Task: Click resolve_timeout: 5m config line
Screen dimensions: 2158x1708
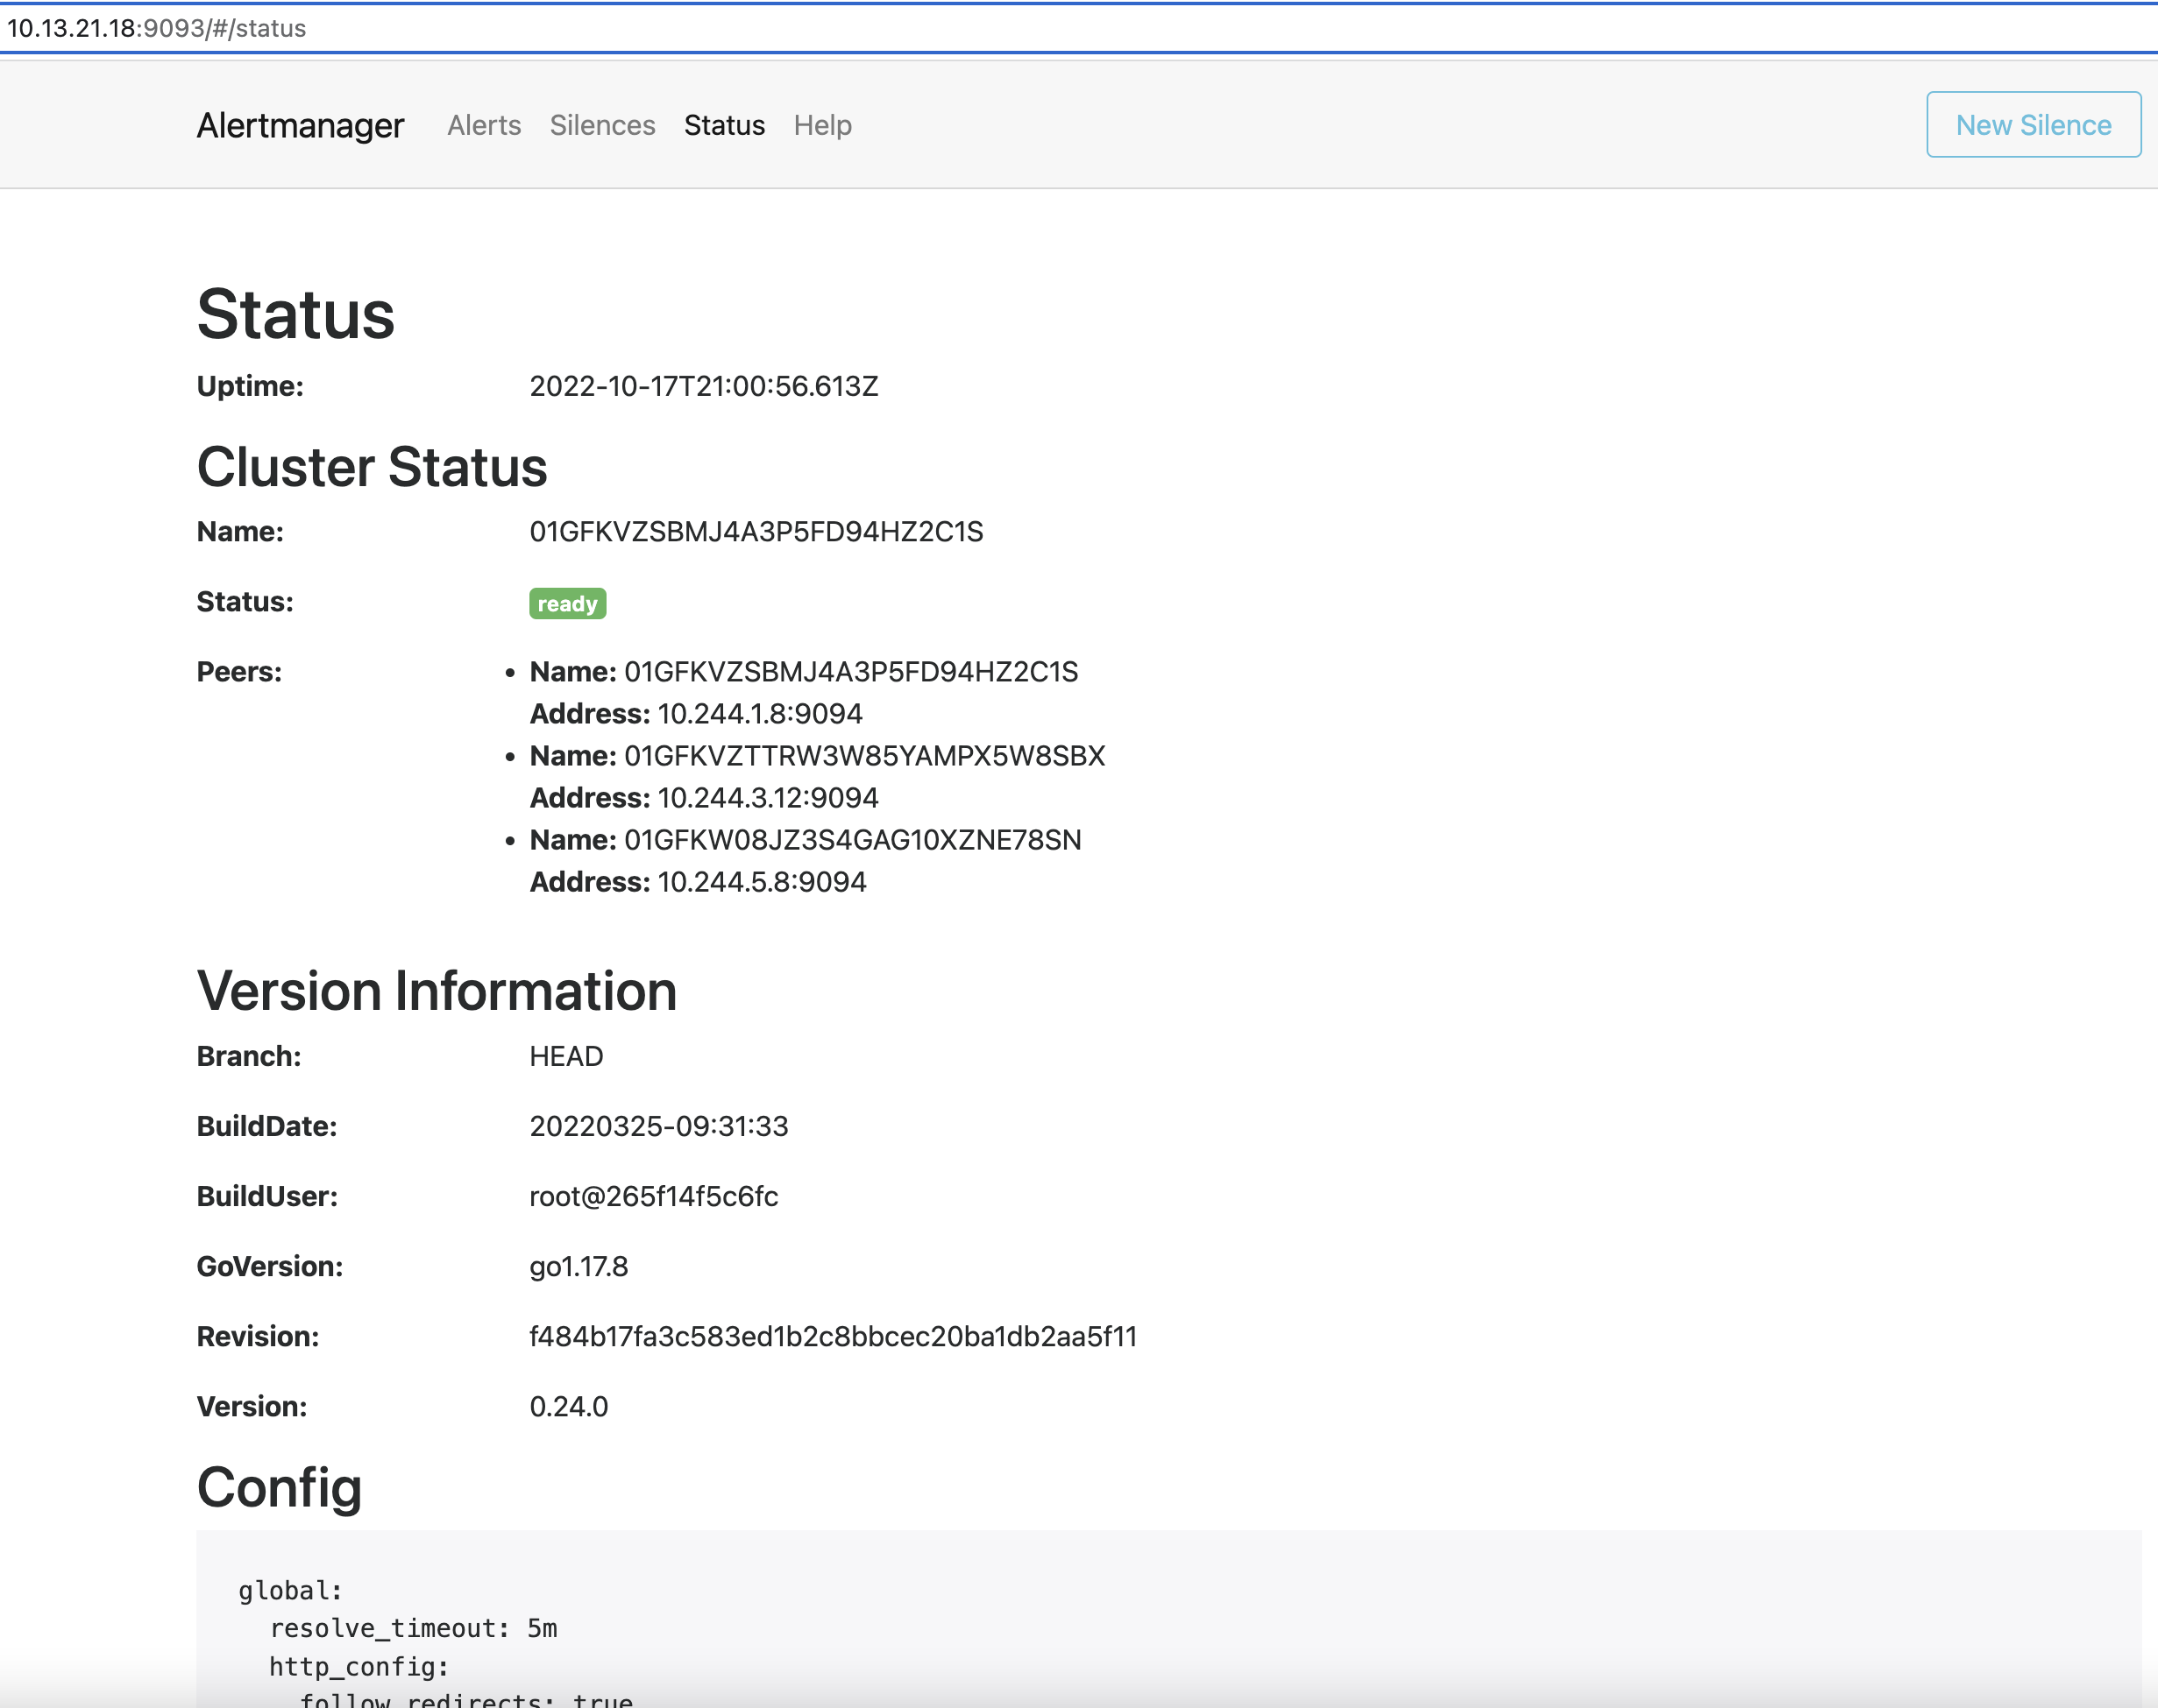Action: 413,1628
